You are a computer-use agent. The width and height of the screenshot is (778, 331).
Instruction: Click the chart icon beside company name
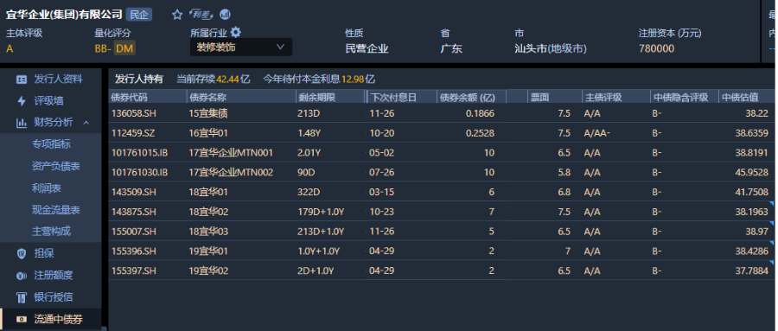(x=225, y=15)
